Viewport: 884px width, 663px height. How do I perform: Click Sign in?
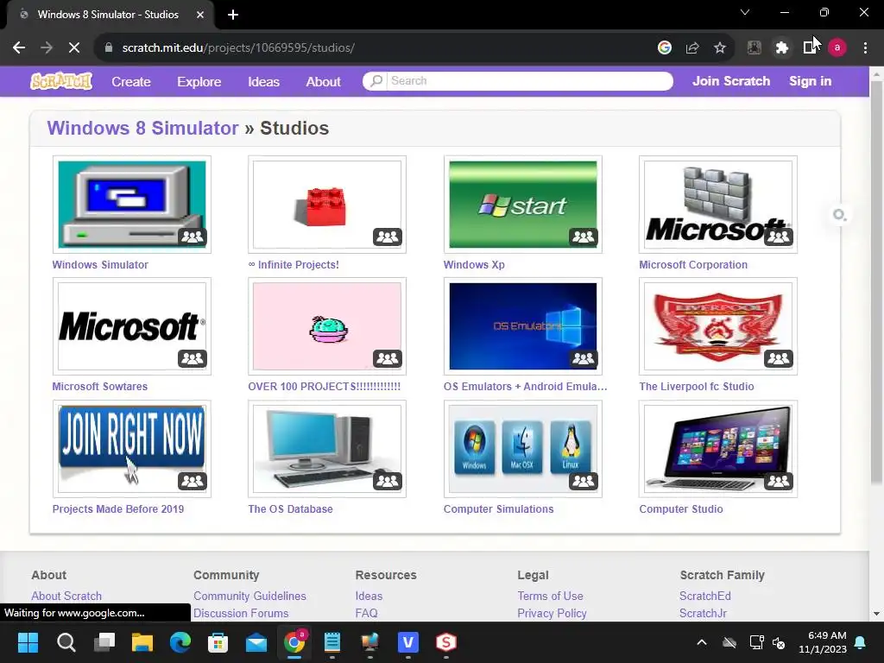(x=810, y=81)
